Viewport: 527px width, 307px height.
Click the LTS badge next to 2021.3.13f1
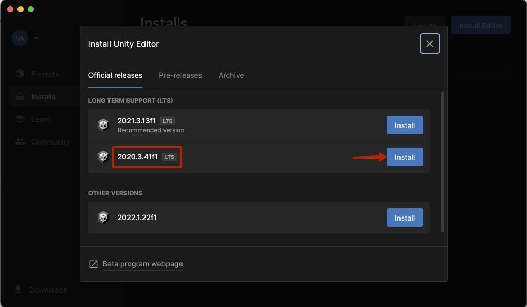pyautogui.click(x=168, y=121)
